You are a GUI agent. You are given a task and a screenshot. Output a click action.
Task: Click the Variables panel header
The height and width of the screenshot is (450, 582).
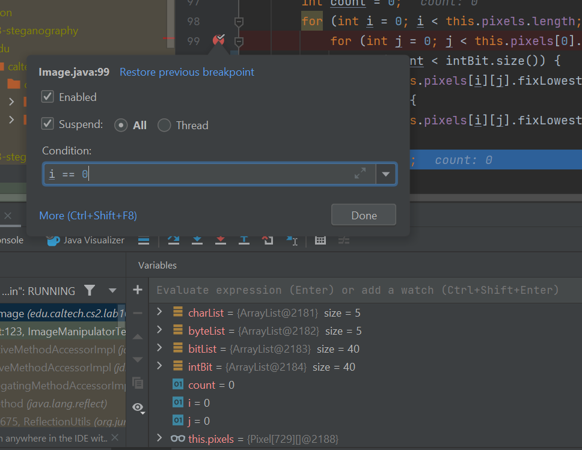click(x=158, y=265)
